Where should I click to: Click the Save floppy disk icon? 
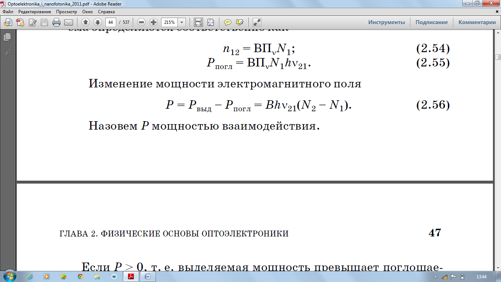[x=44, y=22]
